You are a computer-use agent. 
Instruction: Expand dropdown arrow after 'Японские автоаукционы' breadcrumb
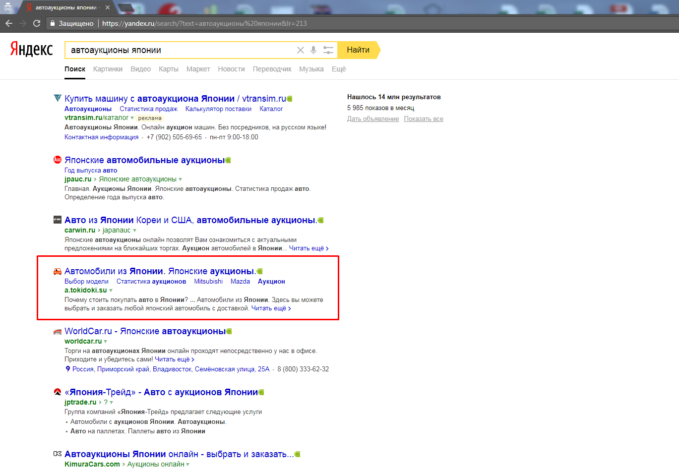[180, 179]
